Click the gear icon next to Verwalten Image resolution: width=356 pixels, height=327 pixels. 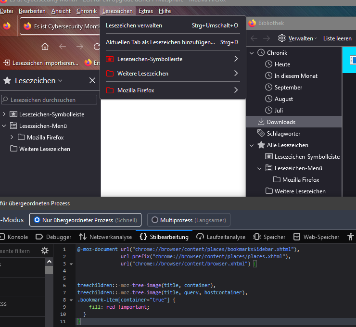pos(282,38)
